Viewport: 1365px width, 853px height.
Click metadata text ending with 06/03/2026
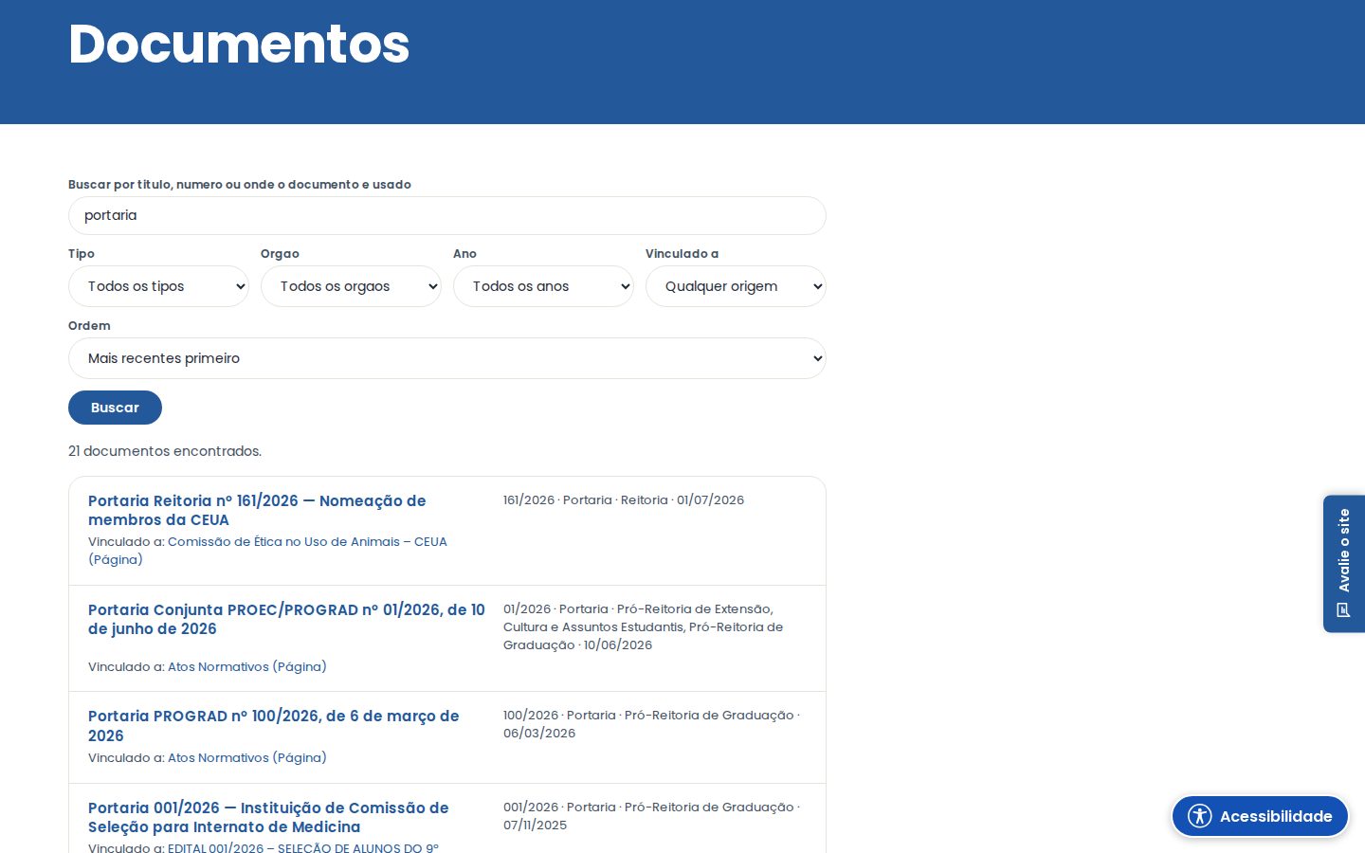tap(652, 724)
